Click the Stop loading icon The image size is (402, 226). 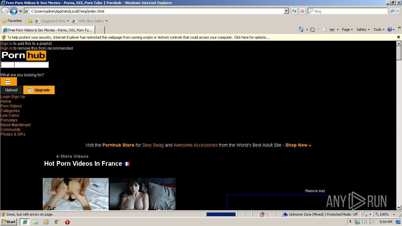point(302,11)
